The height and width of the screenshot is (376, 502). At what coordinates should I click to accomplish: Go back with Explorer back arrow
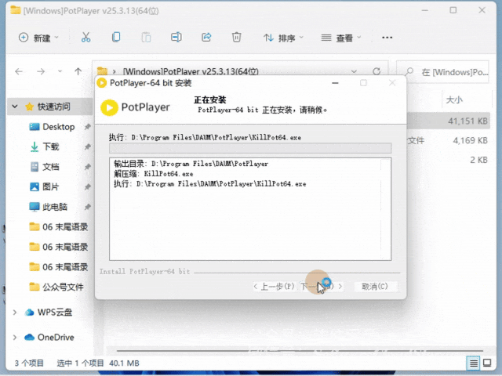(x=19, y=71)
